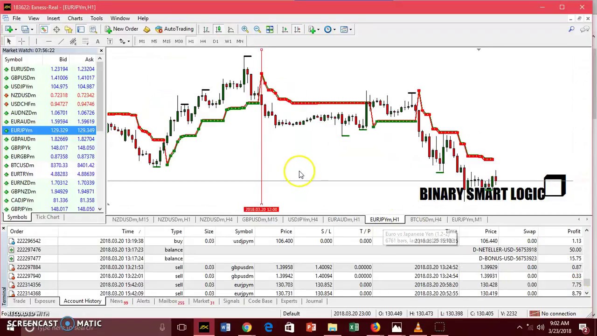Viewport: 597px width, 336px height.
Task: Open the New Chart icon
Action: (8, 29)
